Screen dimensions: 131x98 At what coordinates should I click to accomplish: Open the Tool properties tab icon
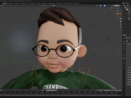point(124,38)
